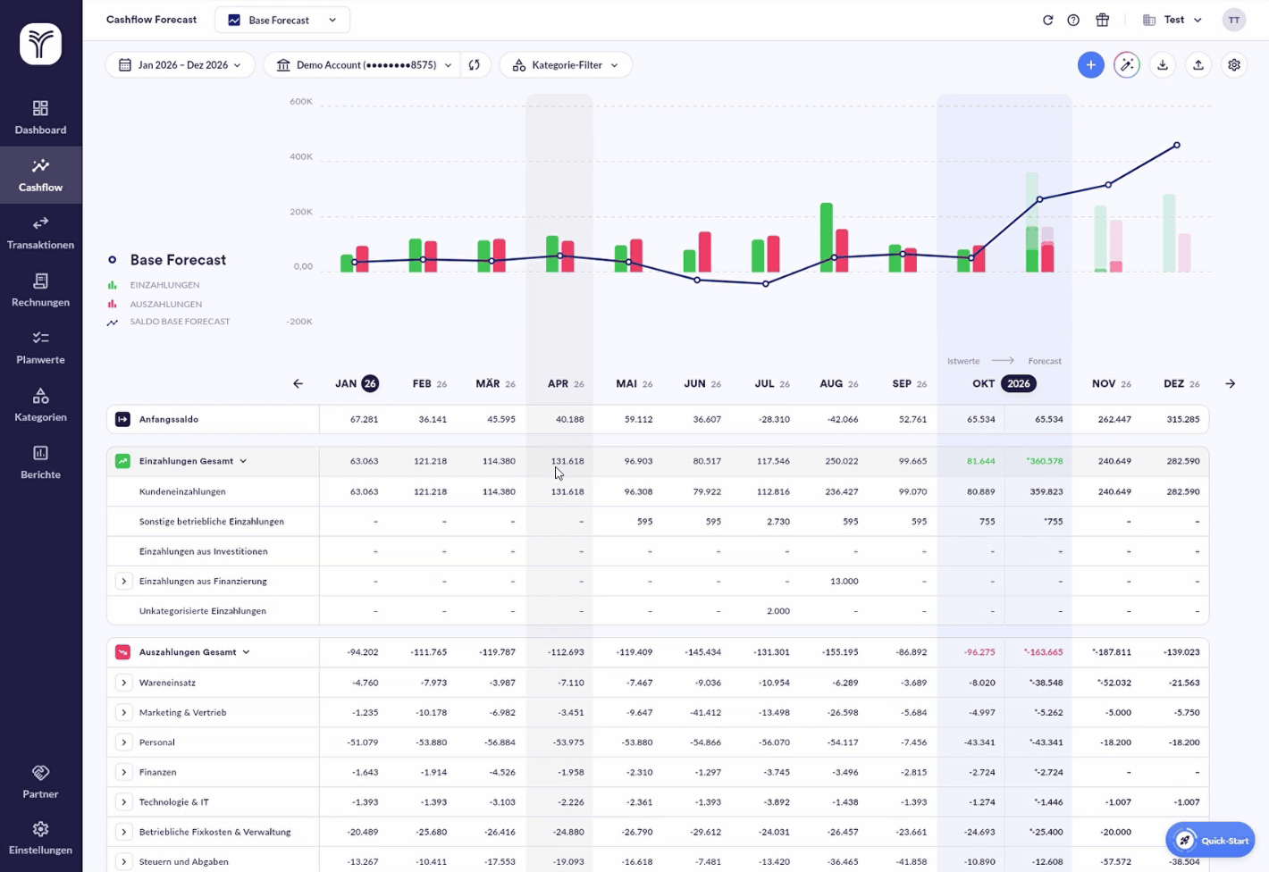Click the Anfangssaldo row icon
Screen dimensions: 1269x872
click(x=123, y=419)
